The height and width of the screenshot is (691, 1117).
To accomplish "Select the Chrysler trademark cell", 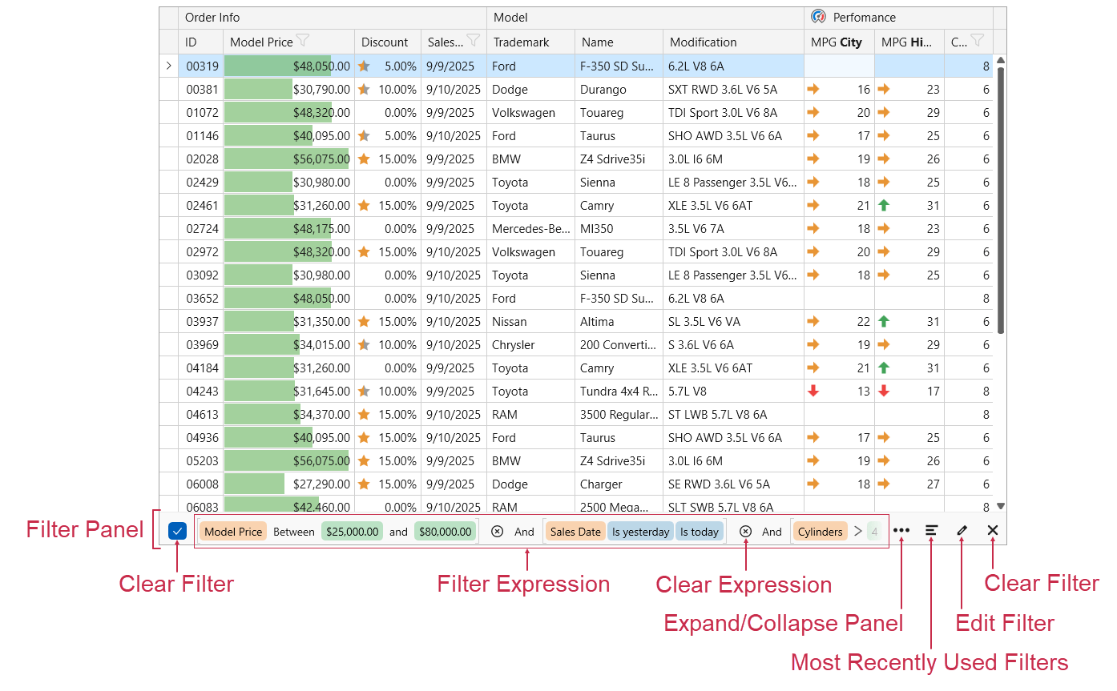I will 530,344.
